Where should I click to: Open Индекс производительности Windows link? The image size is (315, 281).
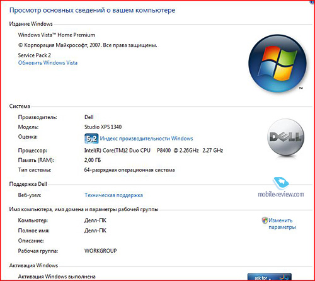point(146,139)
